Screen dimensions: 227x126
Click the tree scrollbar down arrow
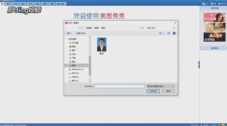coord(90,81)
